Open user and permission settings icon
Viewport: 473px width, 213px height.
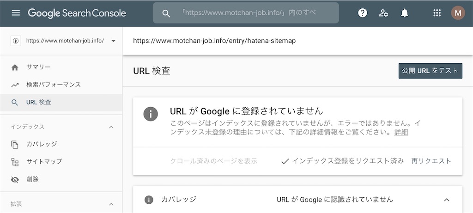pyautogui.click(x=383, y=13)
